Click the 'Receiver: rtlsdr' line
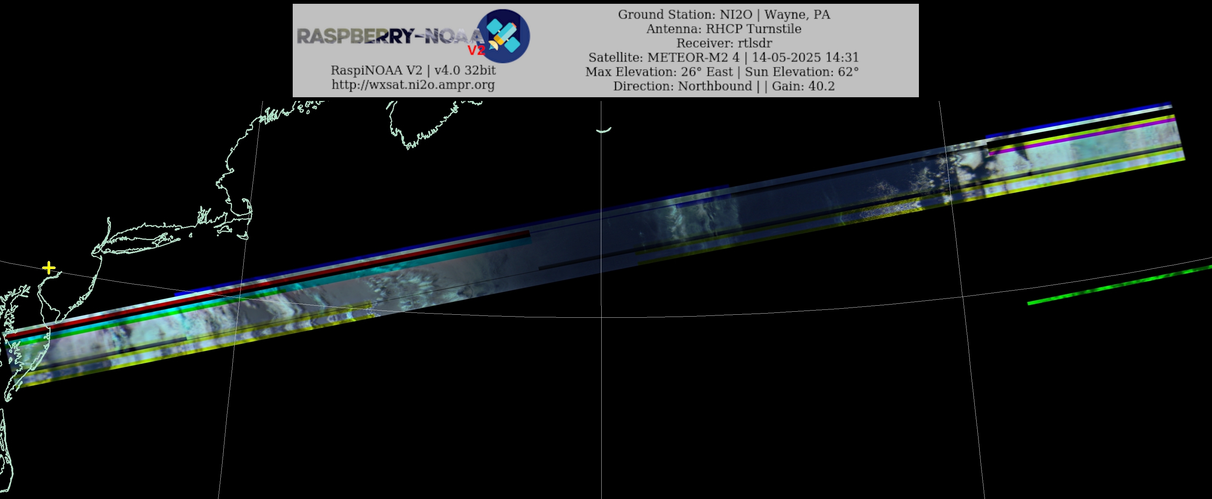Screen dimensions: 1212x499 tap(724, 43)
